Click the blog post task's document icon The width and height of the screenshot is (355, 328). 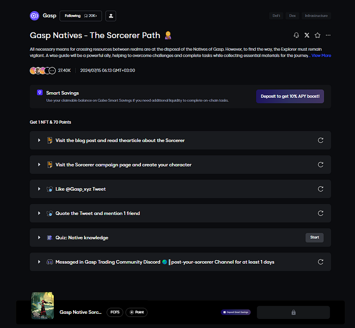[50, 140]
